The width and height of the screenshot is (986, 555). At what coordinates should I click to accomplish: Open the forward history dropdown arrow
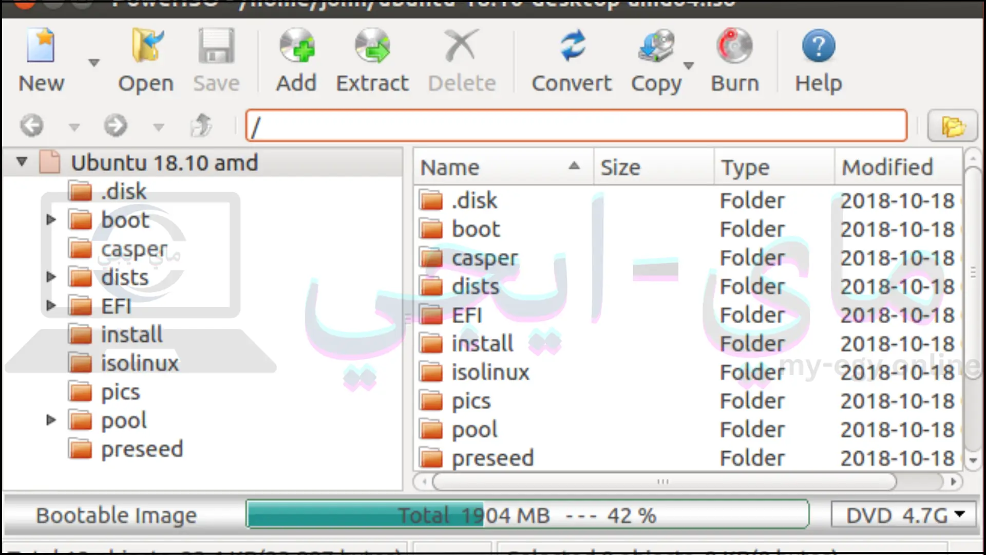(159, 127)
